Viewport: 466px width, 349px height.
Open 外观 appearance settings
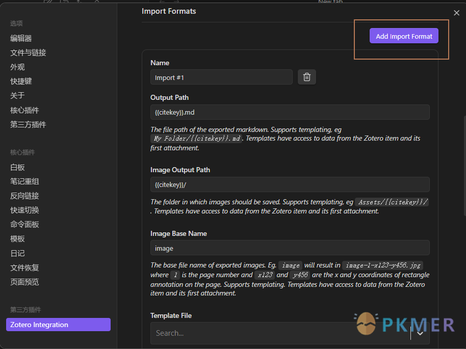click(18, 67)
